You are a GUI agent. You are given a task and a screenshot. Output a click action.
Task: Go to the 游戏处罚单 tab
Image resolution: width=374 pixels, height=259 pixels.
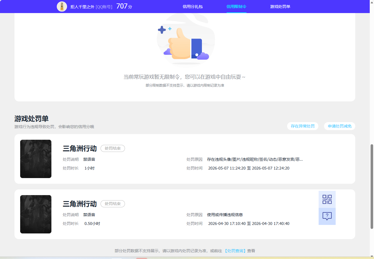click(280, 7)
